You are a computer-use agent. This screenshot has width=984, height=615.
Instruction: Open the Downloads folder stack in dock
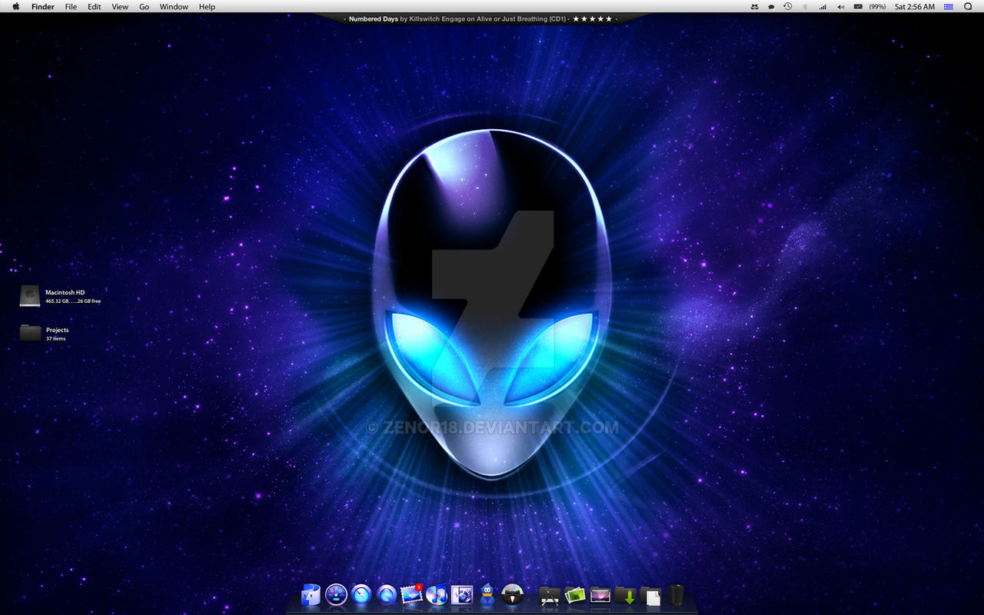click(x=626, y=595)
